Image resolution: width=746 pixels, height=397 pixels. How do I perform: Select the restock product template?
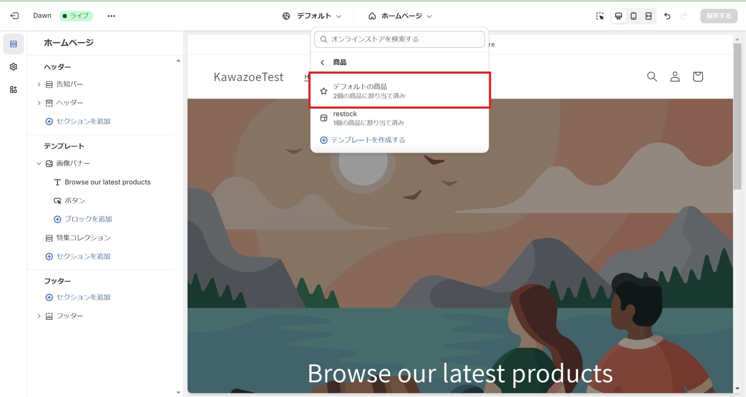coord(399,118)
